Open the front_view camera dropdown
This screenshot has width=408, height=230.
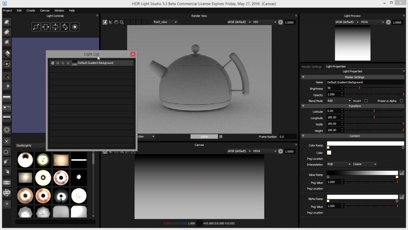[165, 22]
